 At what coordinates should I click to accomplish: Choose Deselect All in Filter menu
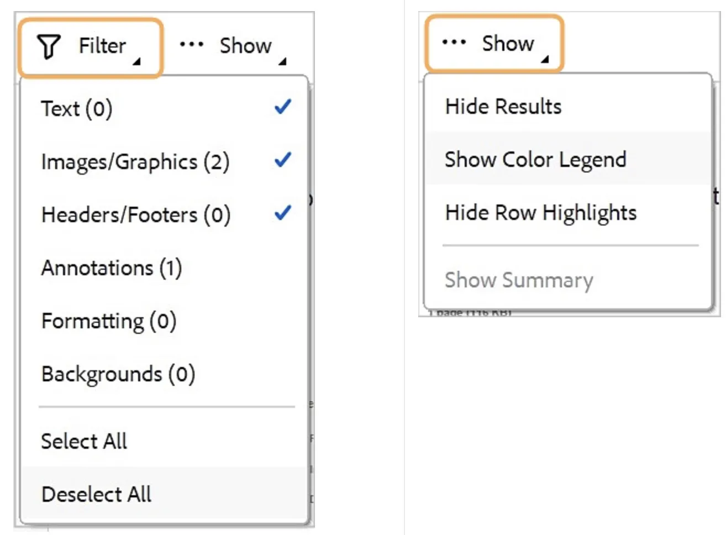click(96, 494)
